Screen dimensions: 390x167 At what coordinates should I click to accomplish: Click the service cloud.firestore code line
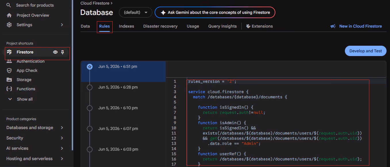click(218, 92)
